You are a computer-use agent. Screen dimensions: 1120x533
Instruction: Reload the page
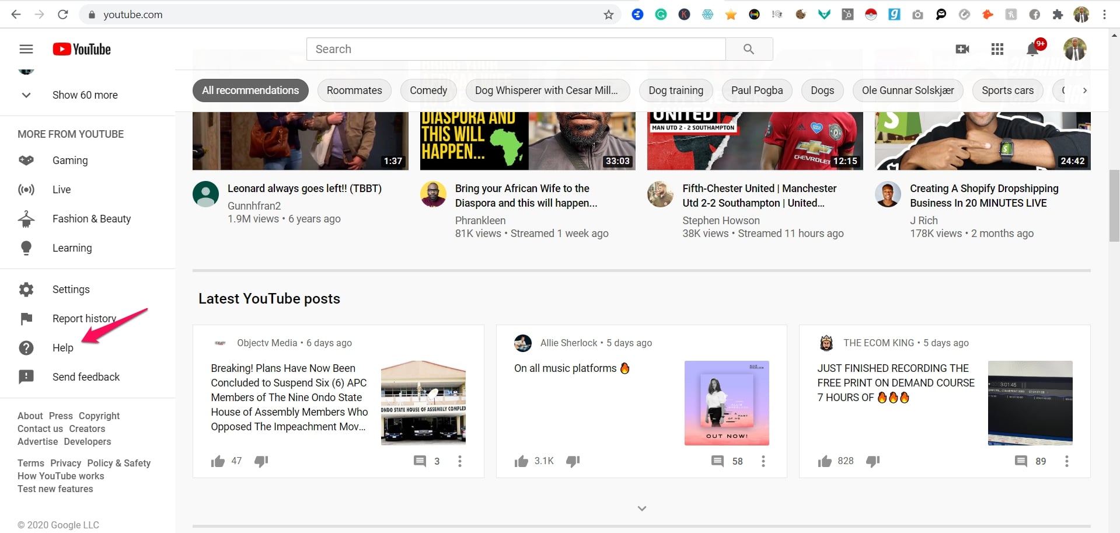(63, 15)
